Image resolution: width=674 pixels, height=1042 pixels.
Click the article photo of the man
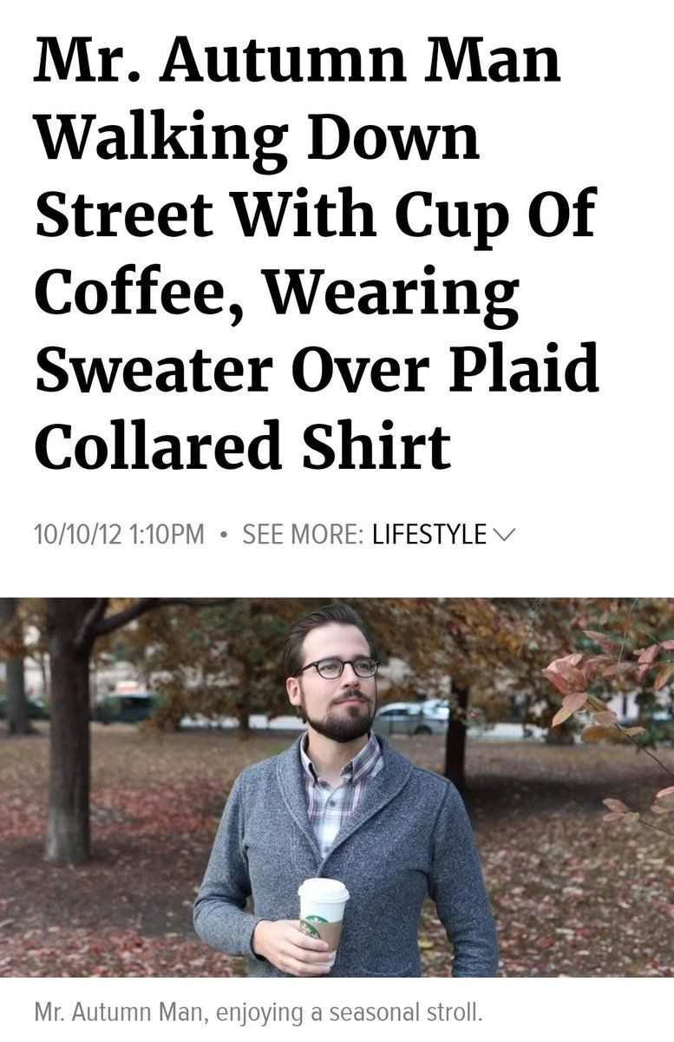(x=337, y=788)
